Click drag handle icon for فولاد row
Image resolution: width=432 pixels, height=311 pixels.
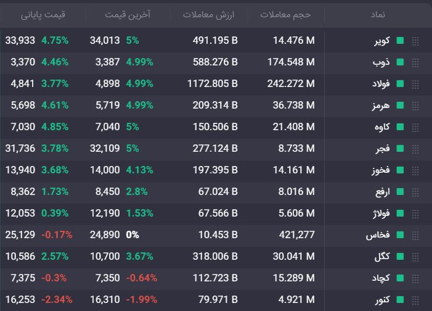click(415, 85)
